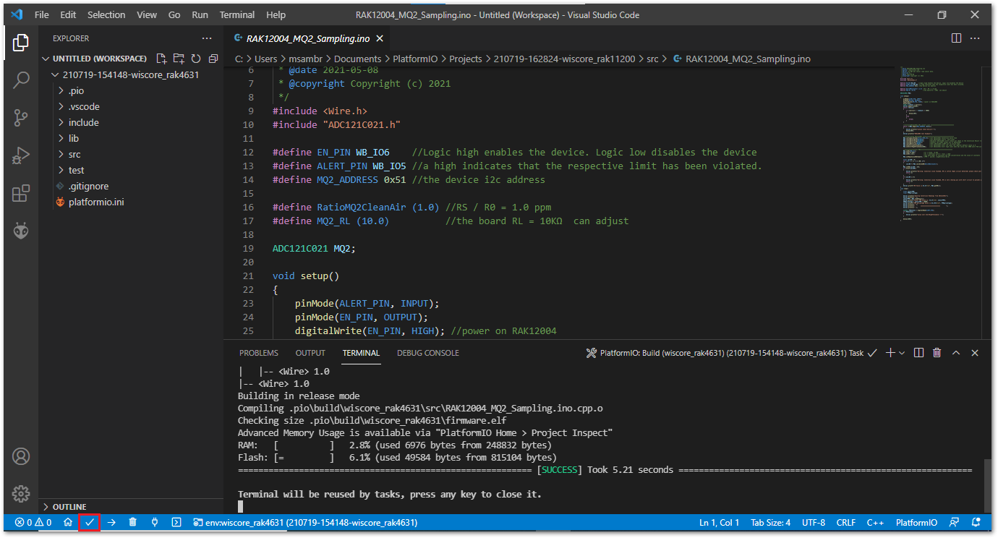Open the Explorer view in the activity bar
Viewport: 998px width, 538px height.
pos(21,43)
